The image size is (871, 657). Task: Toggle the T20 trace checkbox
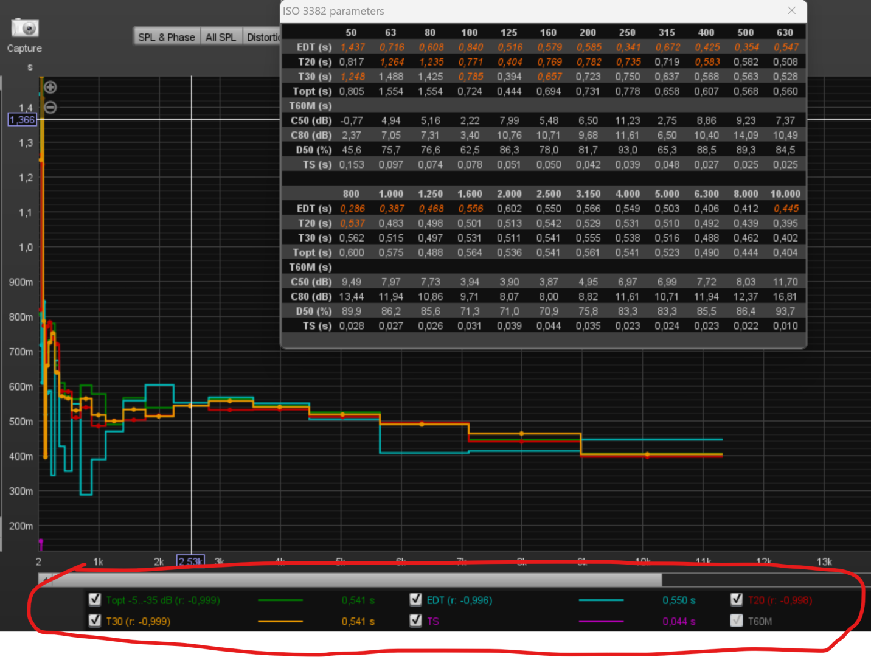(x=737, y=600)
